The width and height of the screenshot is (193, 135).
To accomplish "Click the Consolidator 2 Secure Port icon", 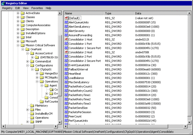I will (x=66, y=61).
